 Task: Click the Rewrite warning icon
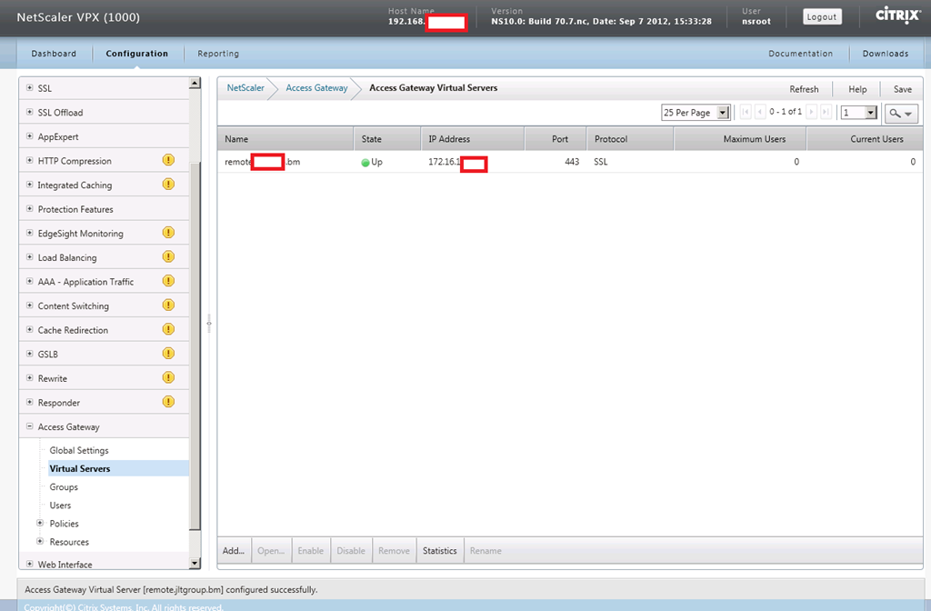click(x=168, y=377)
